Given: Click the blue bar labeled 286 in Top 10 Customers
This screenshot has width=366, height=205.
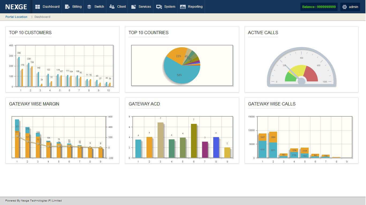Looking at the screenshot, I should tap(19, 72).
